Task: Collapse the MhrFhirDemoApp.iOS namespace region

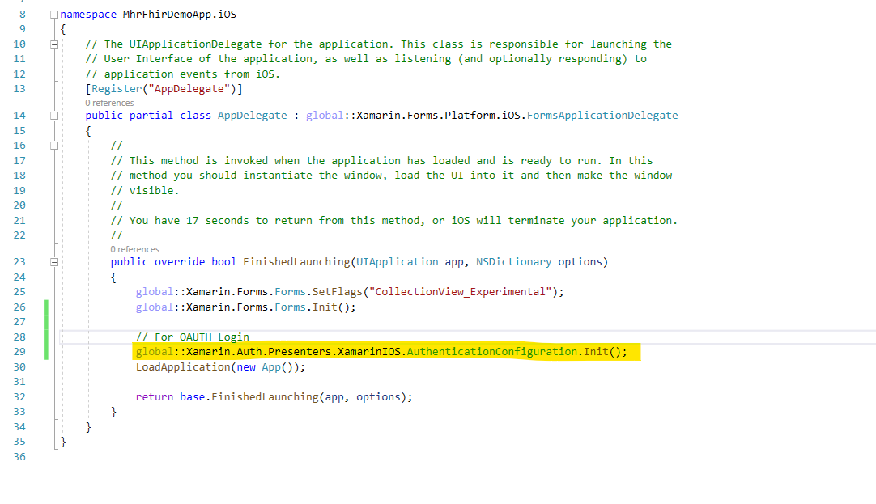Action: (x=53, y=14)
